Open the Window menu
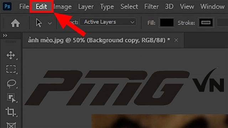228x128 pixels. click(212, 6)
